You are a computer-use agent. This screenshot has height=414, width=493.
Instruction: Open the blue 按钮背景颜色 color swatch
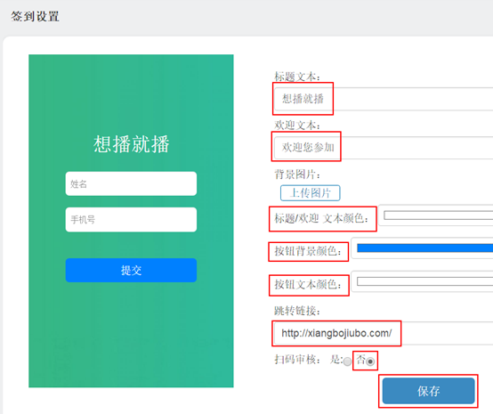[x=424, y=248]
